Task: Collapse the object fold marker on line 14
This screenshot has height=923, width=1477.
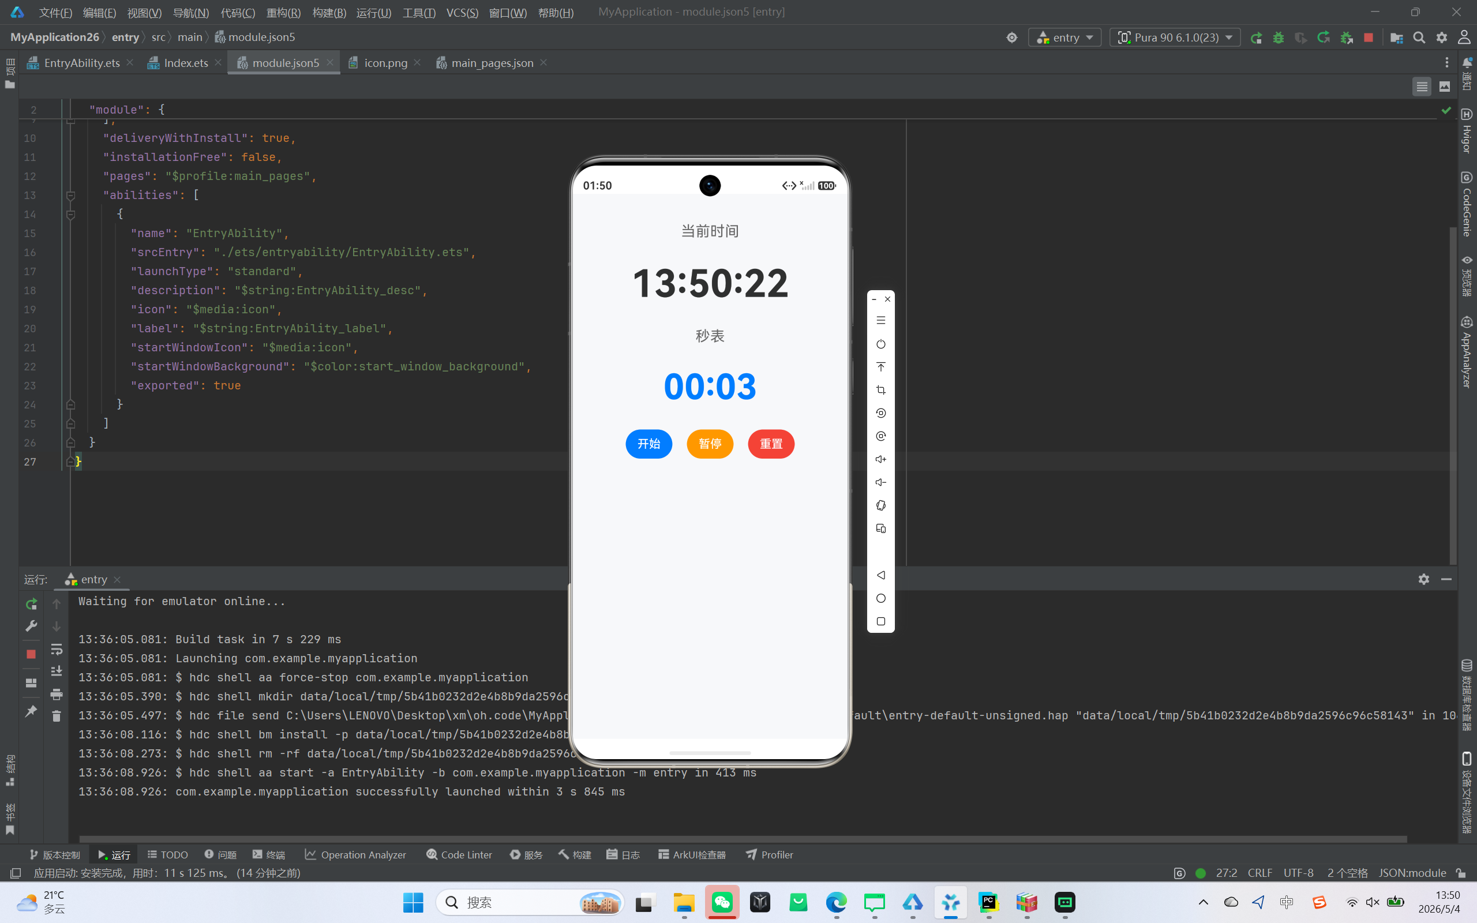Action: 71,214
